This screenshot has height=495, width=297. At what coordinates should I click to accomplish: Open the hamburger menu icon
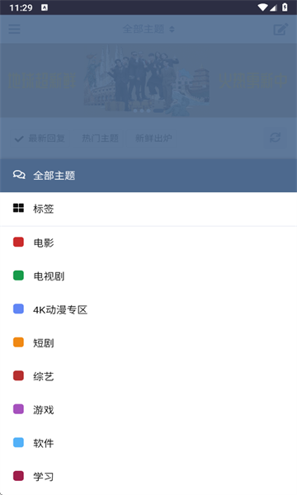pyautogui.click(x=14, y=29)
